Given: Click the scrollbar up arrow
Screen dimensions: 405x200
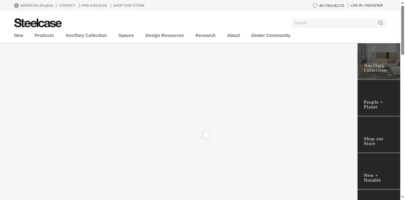Looking at the screenshot, I should (x=402, y=2).
